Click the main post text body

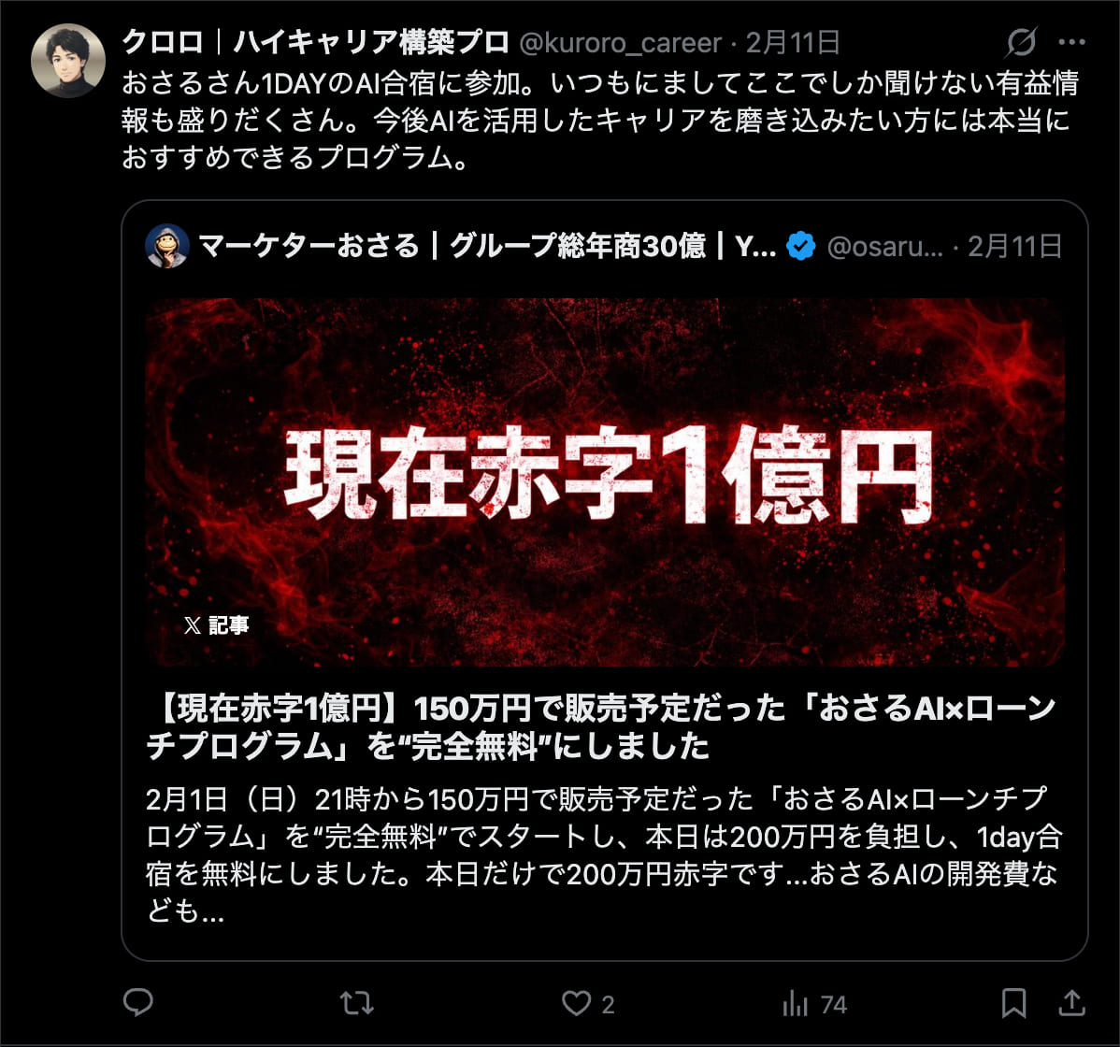600,120
